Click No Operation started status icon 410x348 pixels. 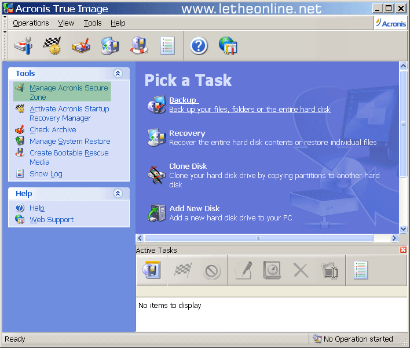tap(317, 339)
